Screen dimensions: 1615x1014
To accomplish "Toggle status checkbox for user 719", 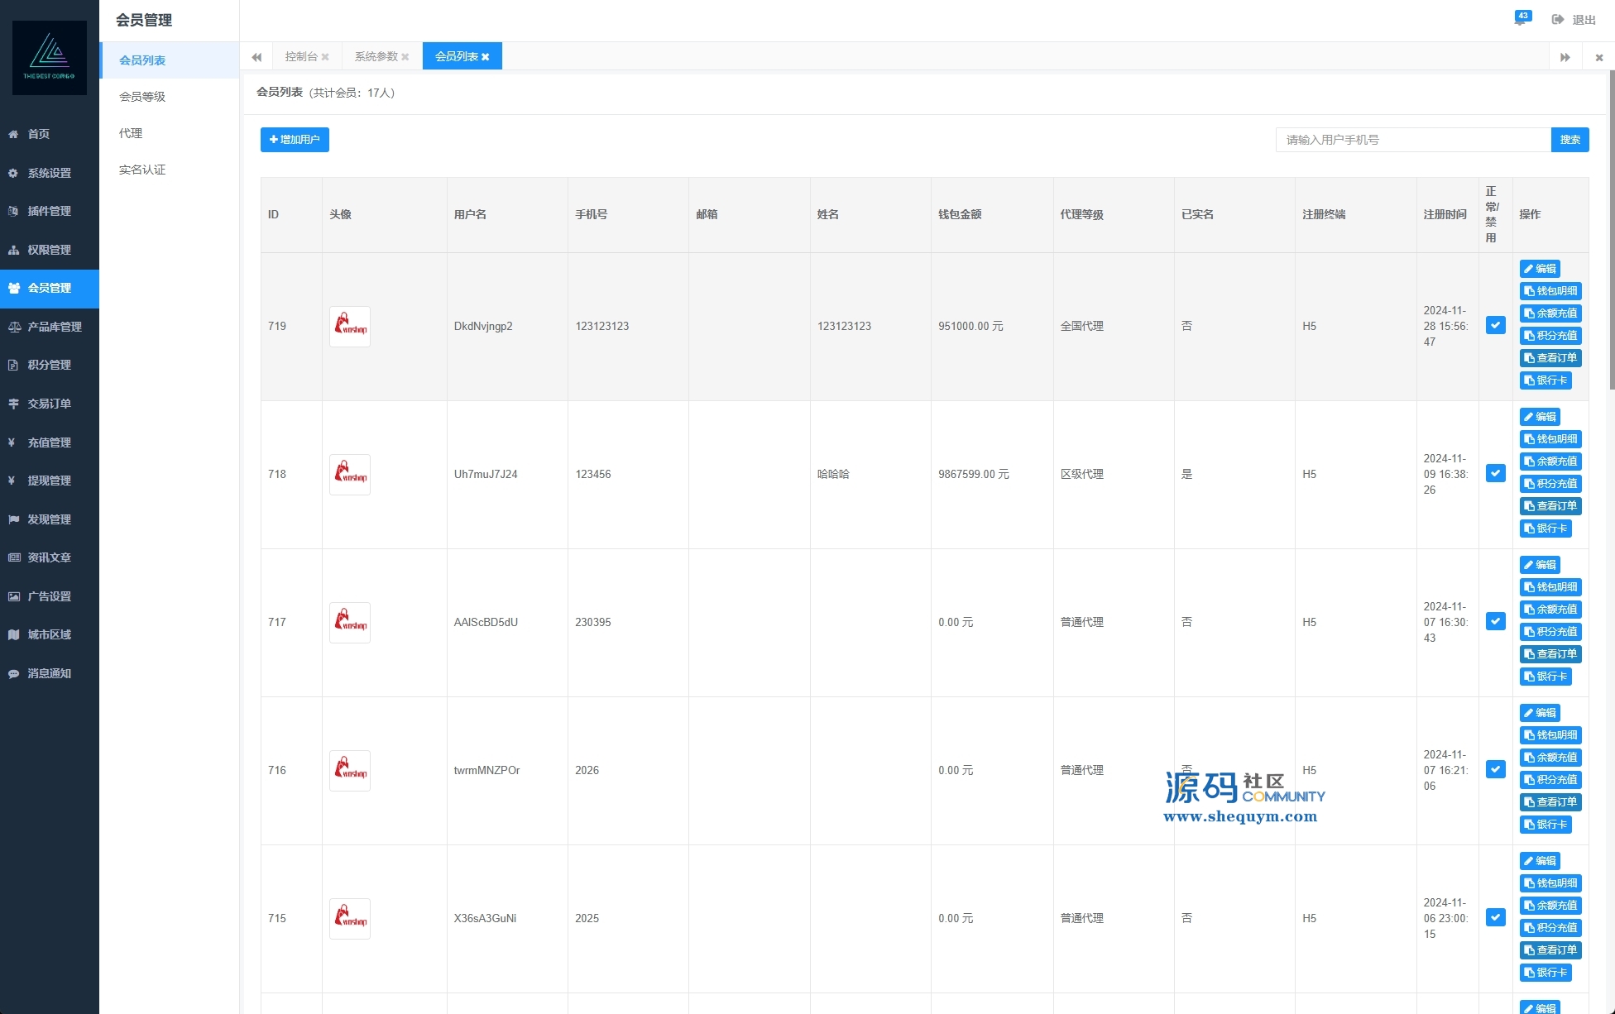I will pyautogui.click(x=1495, y=325).
